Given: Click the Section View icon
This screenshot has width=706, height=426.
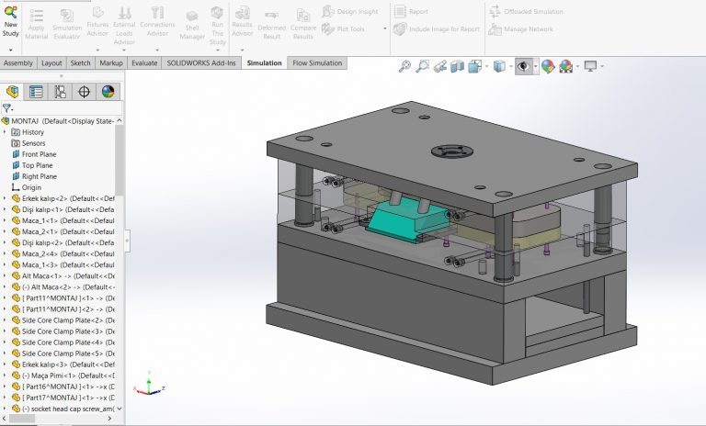Looking at the screenshot, I should point(457,66).
